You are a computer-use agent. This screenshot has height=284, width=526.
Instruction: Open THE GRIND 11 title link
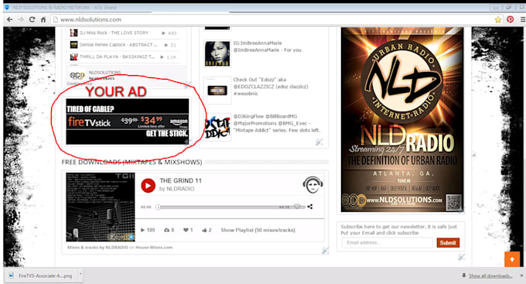180,180
